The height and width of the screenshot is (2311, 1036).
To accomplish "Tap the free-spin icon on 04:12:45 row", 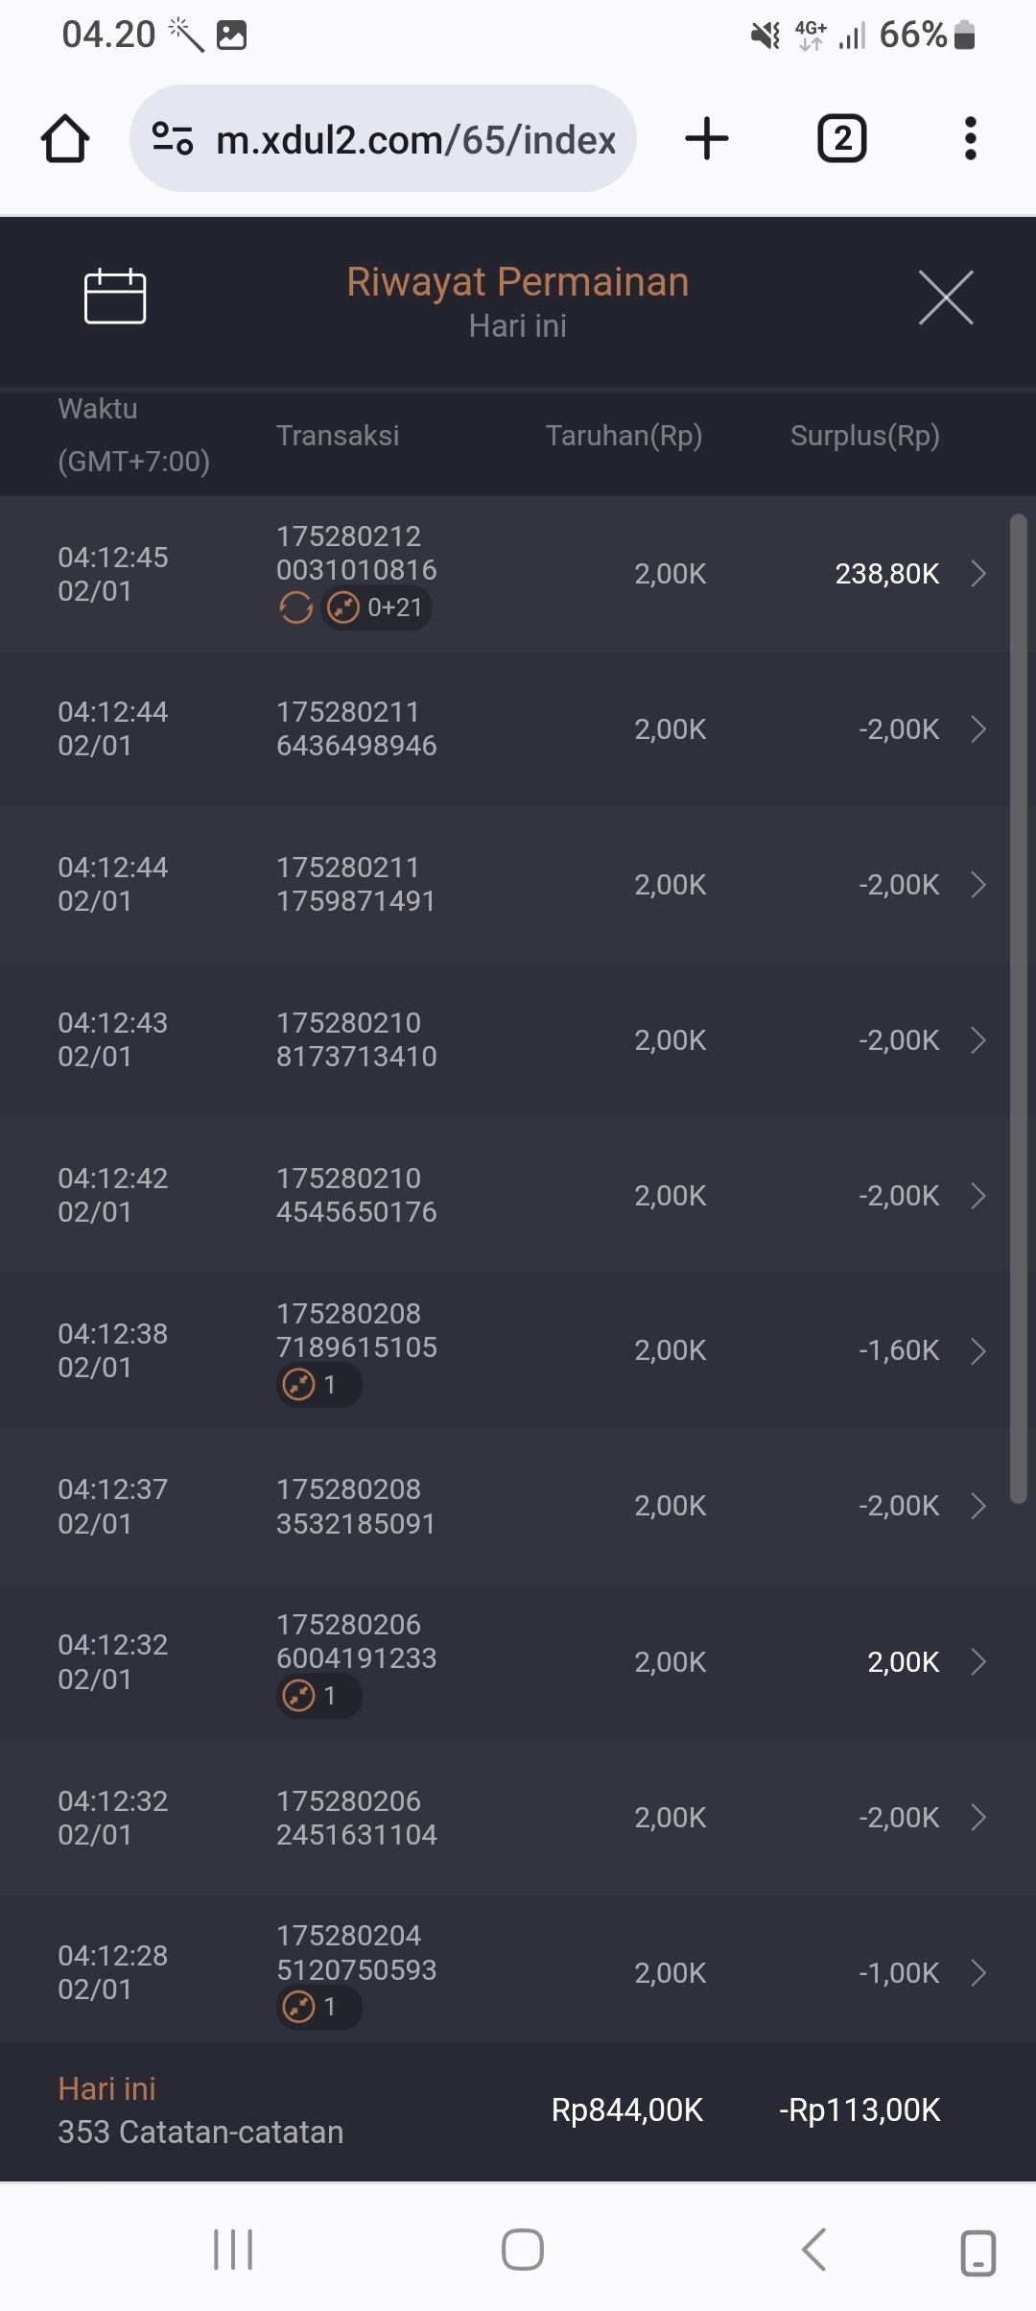I will point(295,608).
